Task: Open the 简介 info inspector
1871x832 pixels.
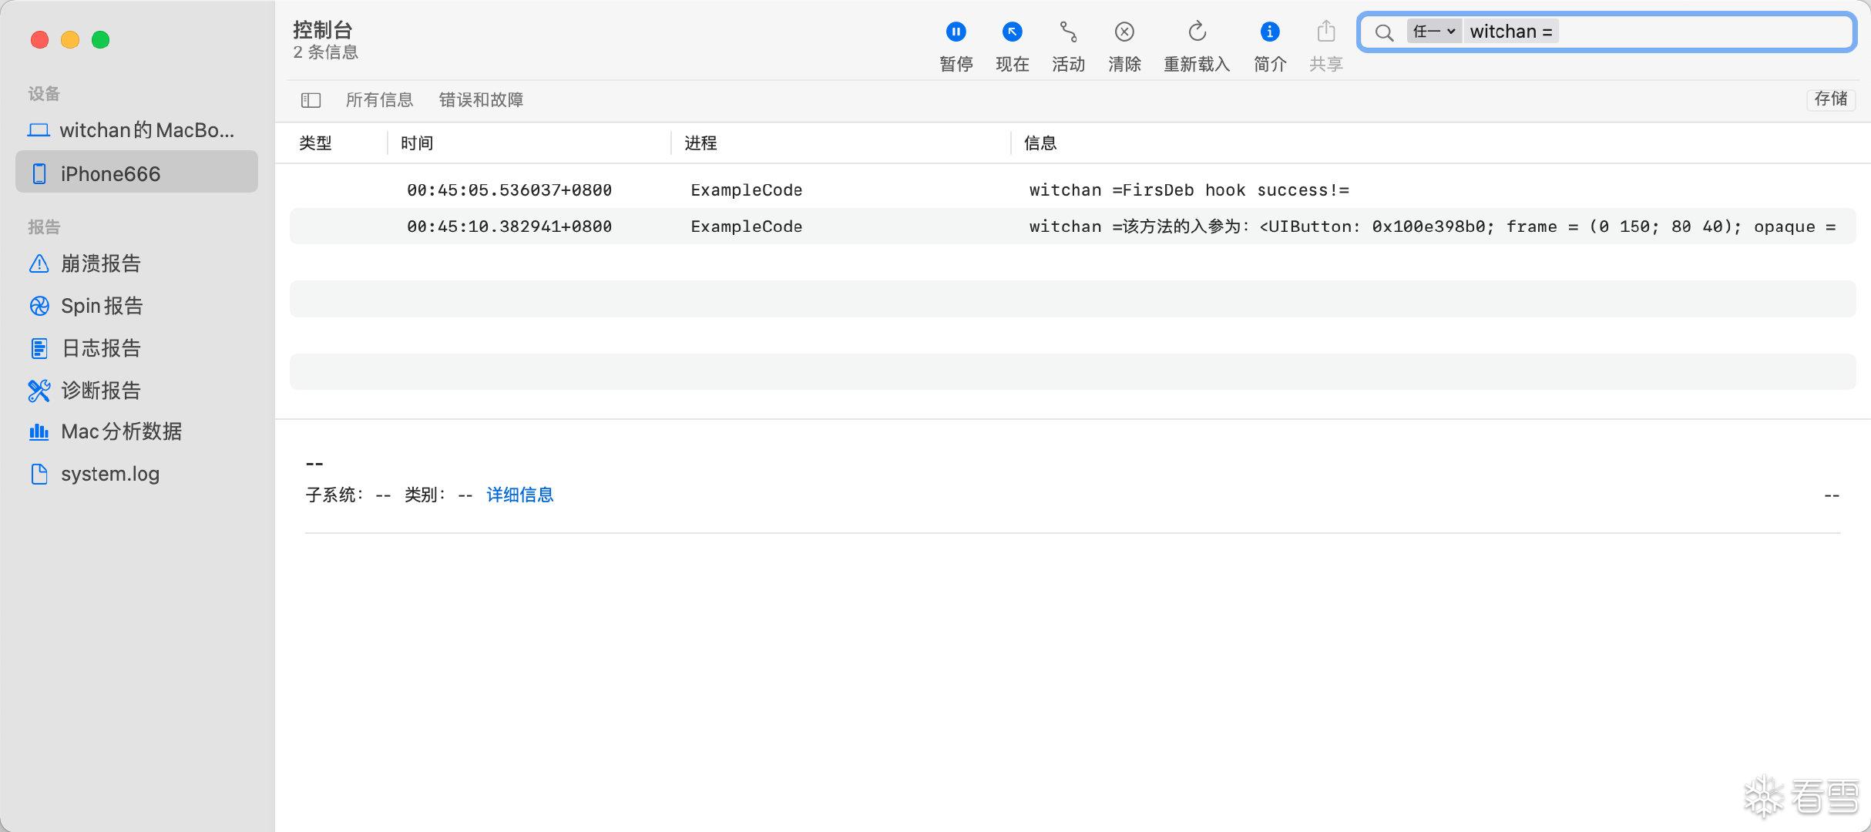Action: pyautogui.click(x=1269, y=32)
